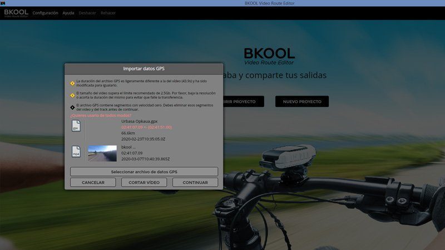Click Deshacer in the top bar
The image size is (445, 250).
(x=87, y=13)
